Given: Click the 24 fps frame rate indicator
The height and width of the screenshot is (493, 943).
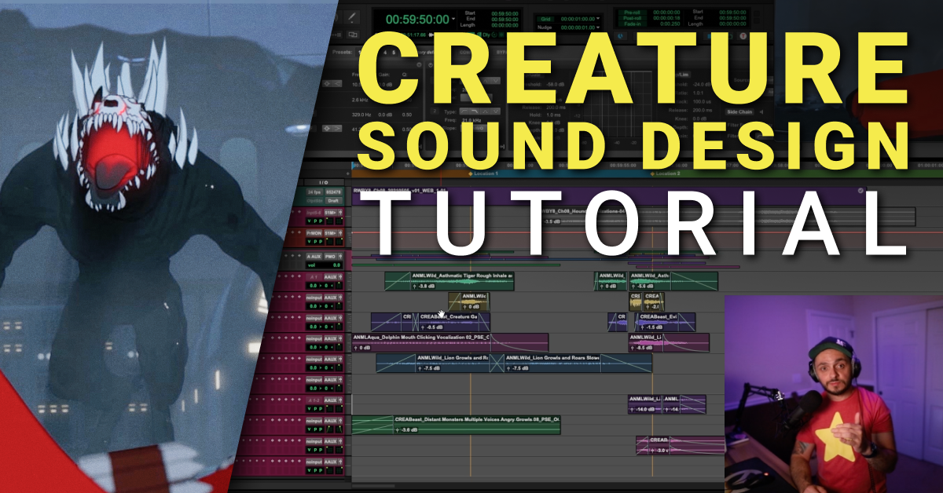Looking at the screenshot, I should (314, 192).
